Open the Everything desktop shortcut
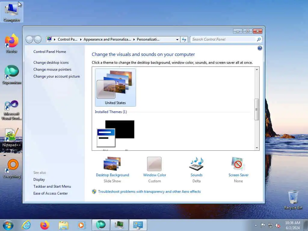Screen dimensions: 308x231 [x=12, y=169]
